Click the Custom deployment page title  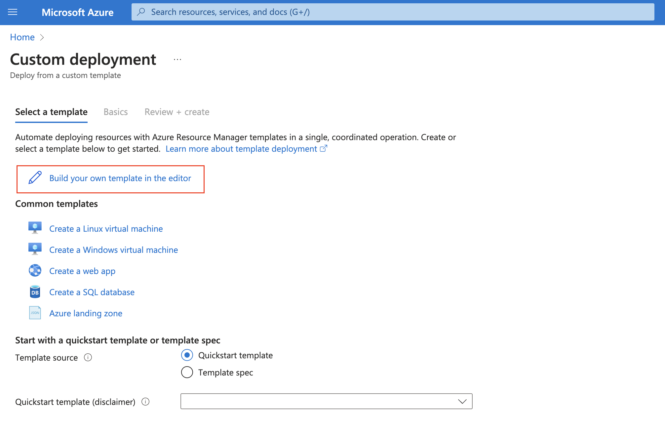click(x=83, y=59)
